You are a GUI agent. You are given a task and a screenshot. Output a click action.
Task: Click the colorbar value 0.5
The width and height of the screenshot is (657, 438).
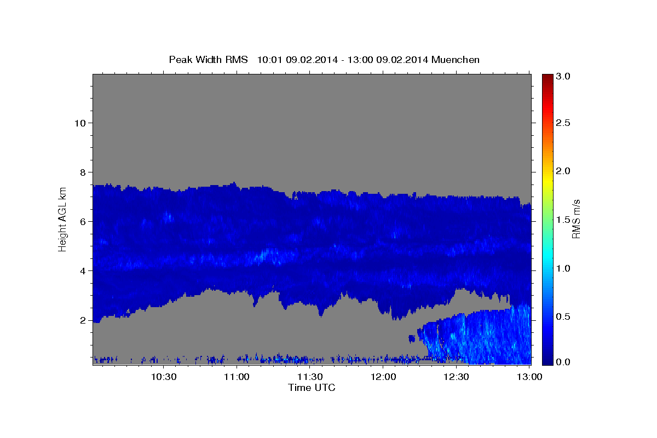click(564, 316)
